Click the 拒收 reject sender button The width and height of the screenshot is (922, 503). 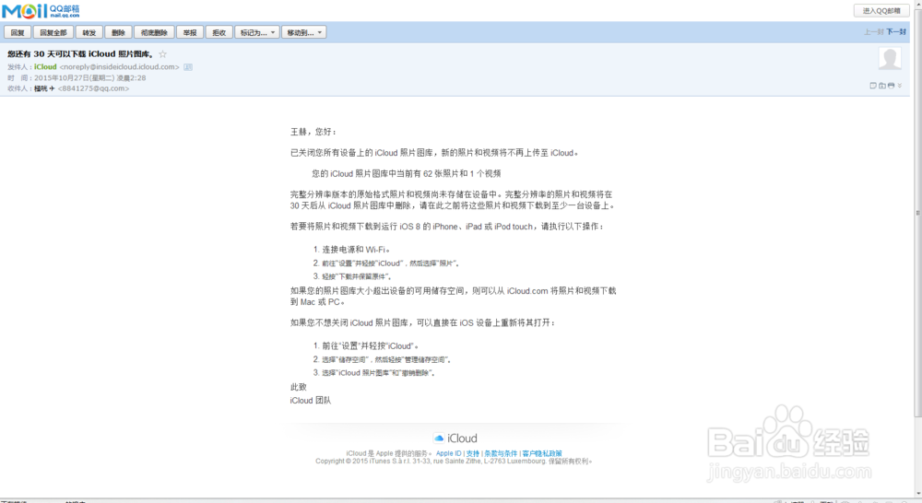[219, 33]
